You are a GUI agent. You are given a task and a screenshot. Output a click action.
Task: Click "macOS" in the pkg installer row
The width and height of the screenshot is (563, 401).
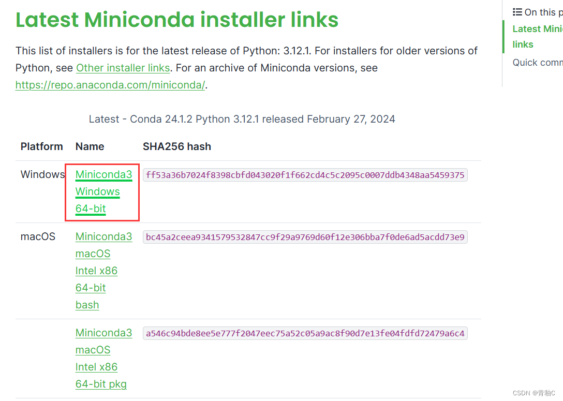tap(93, 350)
